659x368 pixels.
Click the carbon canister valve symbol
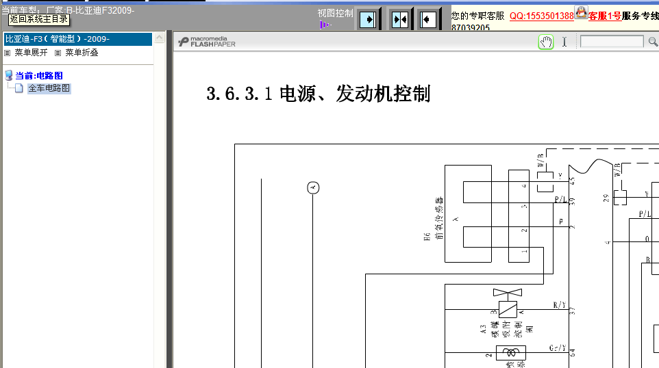coord(508,304)
